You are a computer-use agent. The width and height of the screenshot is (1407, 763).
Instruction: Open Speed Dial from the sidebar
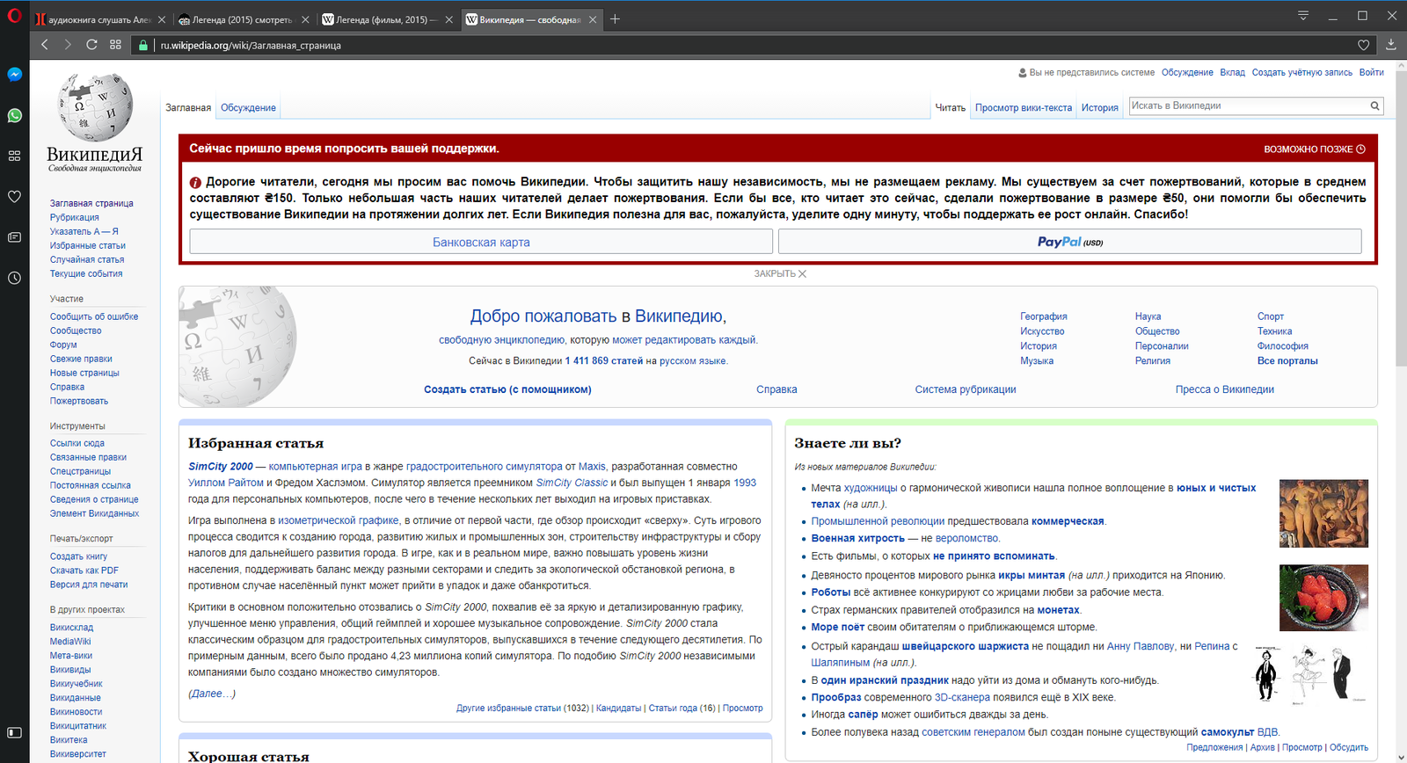(14, 156)
